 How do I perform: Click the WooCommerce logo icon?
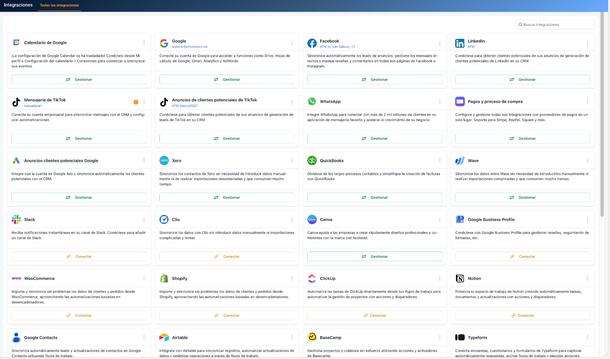tap(16, 278)
